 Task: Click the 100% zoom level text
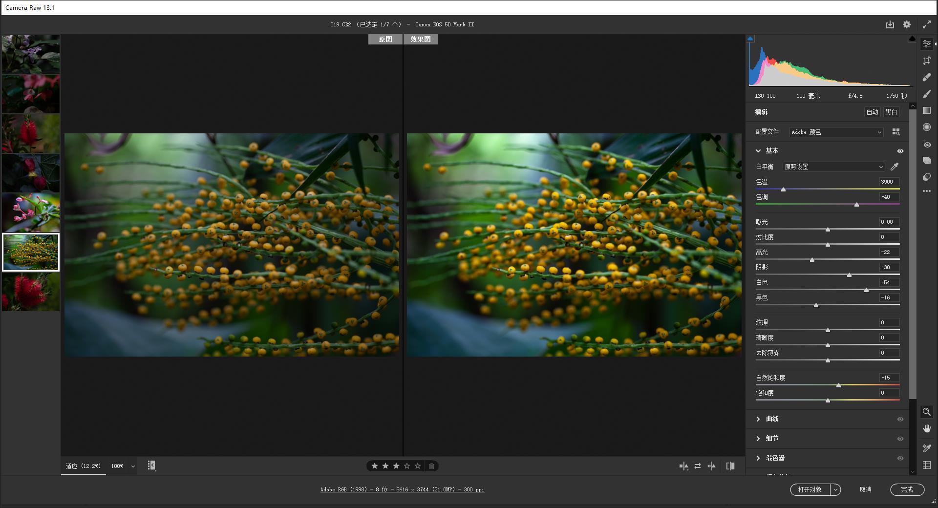click(x=117, y=466)
